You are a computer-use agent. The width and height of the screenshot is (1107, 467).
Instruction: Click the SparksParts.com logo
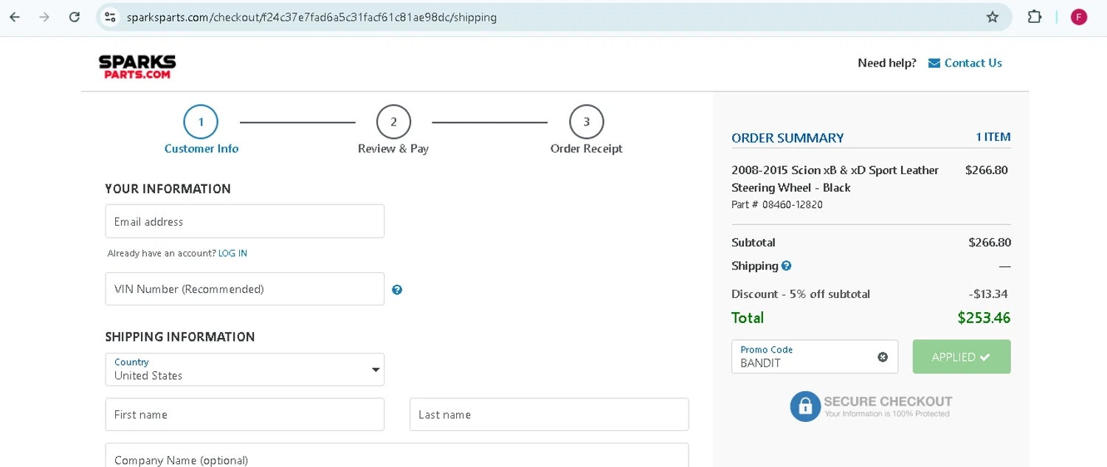(x=137, y=66)
